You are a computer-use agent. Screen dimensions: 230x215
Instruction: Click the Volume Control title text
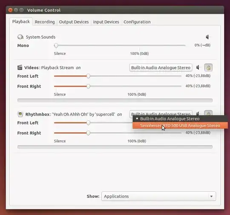(x=44, y=10)
